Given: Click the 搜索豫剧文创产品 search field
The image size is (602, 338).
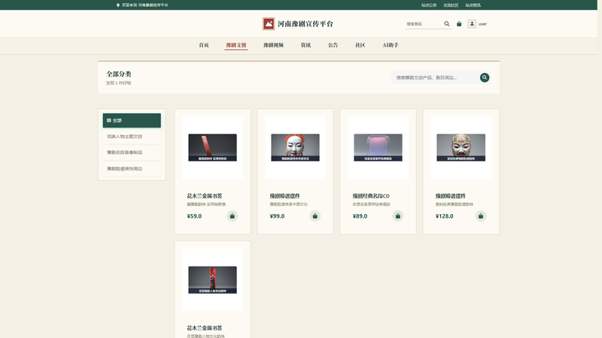Looking at the screenshot, I should click(435, 77).
